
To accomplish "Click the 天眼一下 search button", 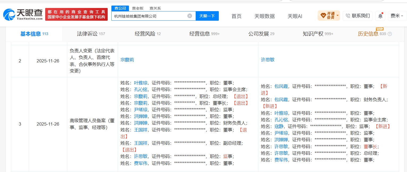I will click(x=207, y=16).
